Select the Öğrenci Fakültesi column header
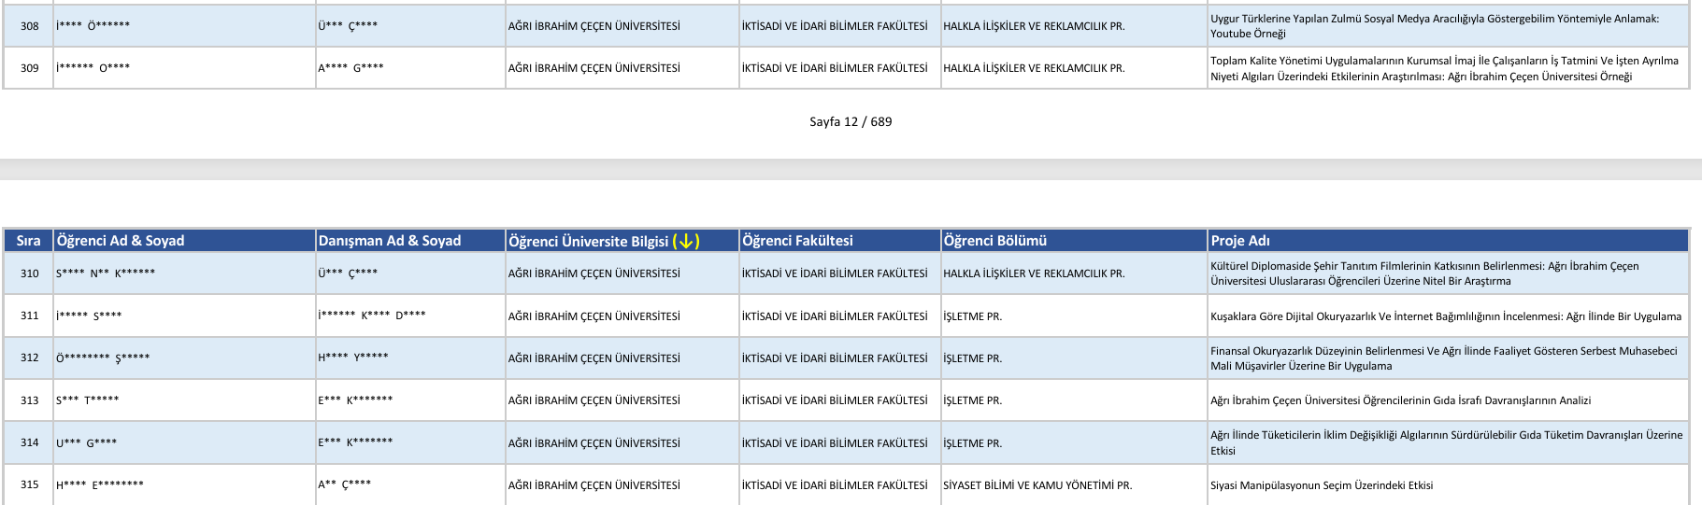Viewport: 1702px width, 505px height. click(797, 241)
